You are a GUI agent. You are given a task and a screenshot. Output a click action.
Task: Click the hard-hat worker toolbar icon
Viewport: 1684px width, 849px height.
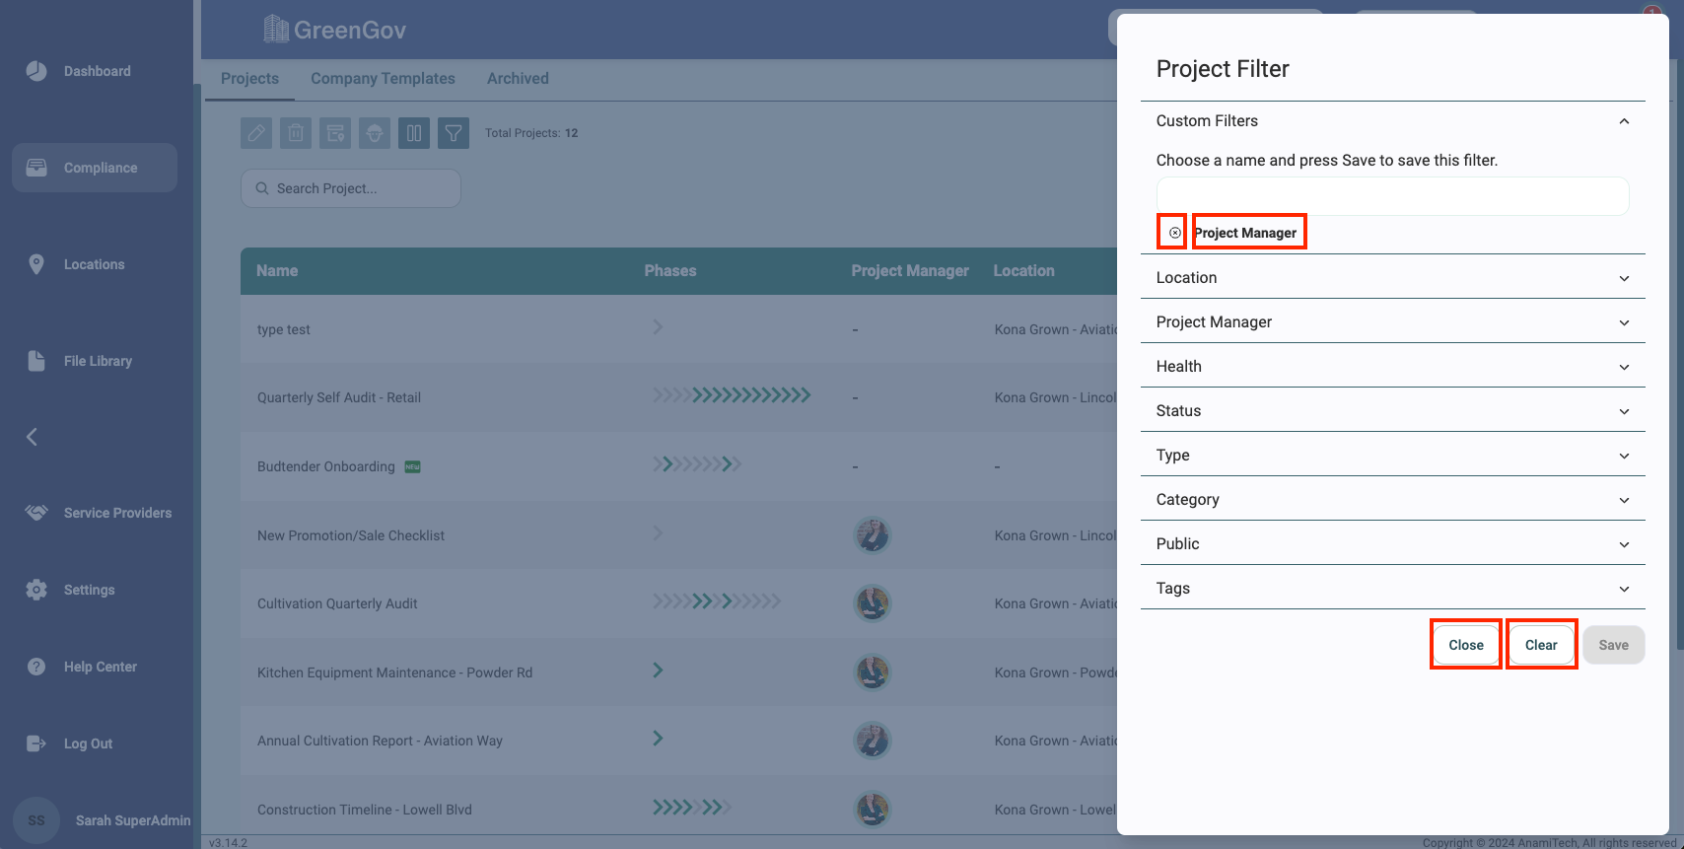click(x=375, y=133)
